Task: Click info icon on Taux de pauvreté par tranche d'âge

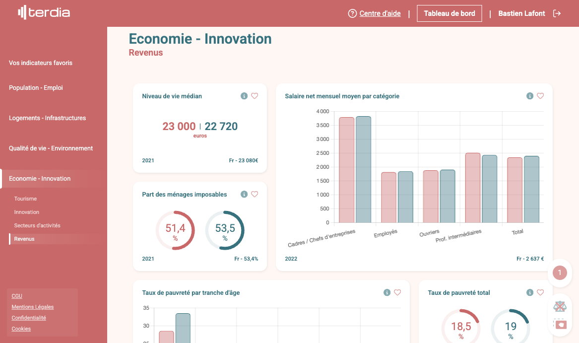Action: (386, 292)
